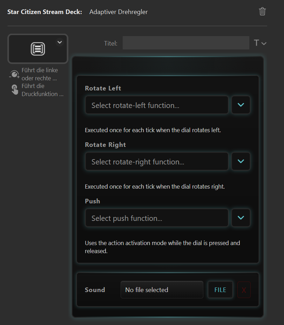
Task: Click the Star Citizen Stream Deck label
Action: pos(45,12)
